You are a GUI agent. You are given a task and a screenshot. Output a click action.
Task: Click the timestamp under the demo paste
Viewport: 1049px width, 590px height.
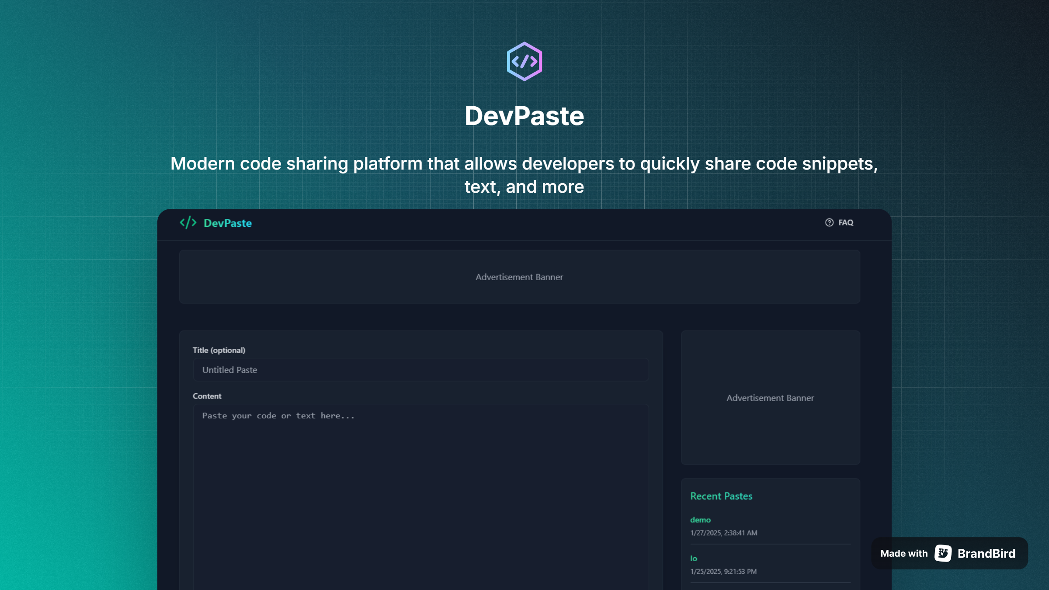click(x=723, y=533)
